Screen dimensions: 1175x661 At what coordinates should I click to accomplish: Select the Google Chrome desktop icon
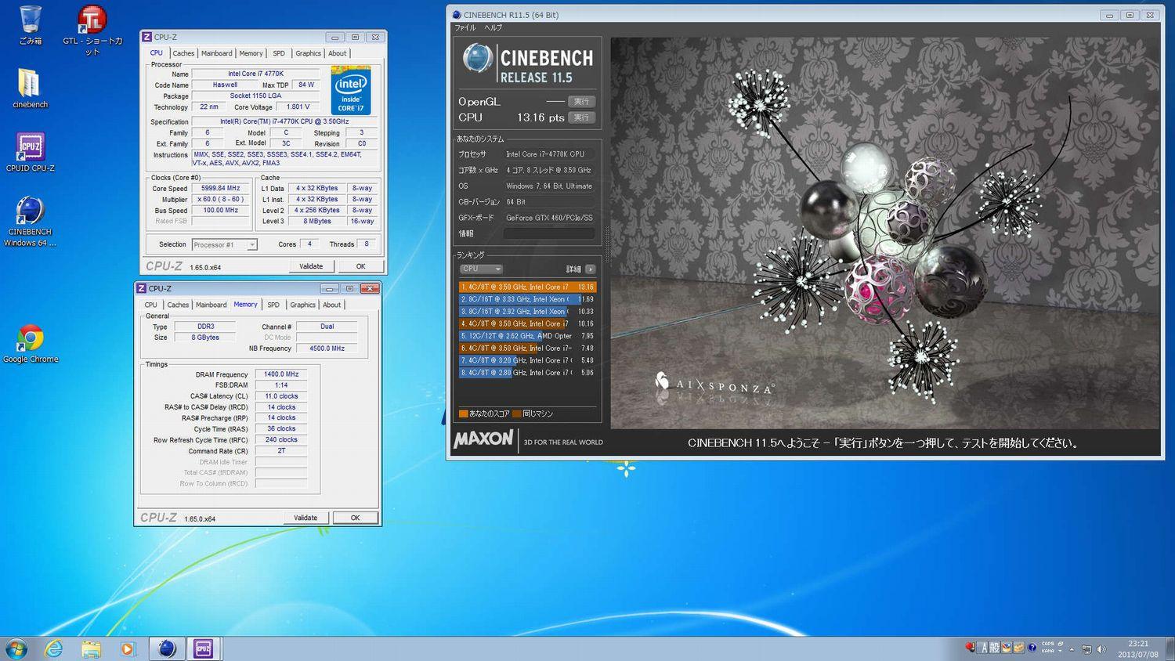31,344
